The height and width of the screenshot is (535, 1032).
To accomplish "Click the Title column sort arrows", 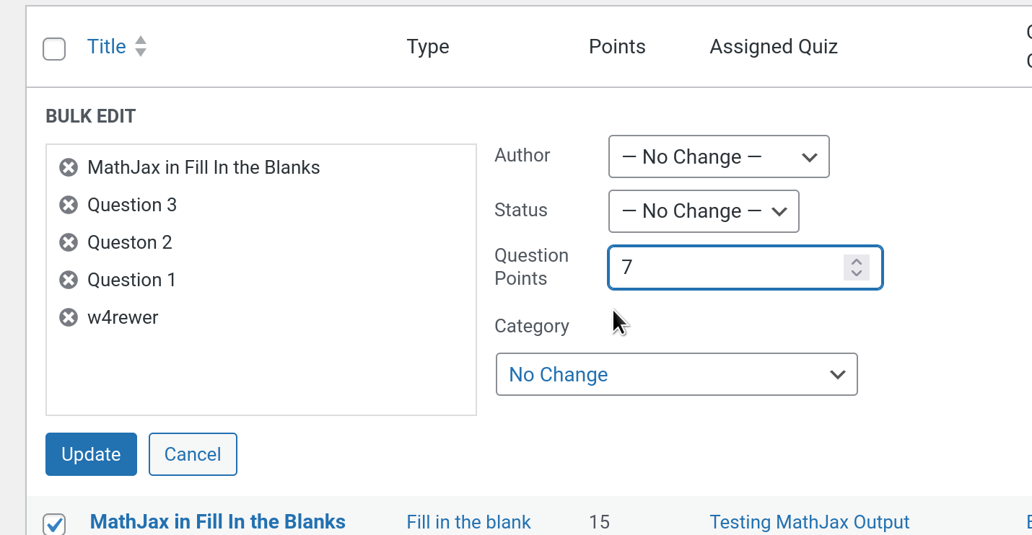I will 141,47.
